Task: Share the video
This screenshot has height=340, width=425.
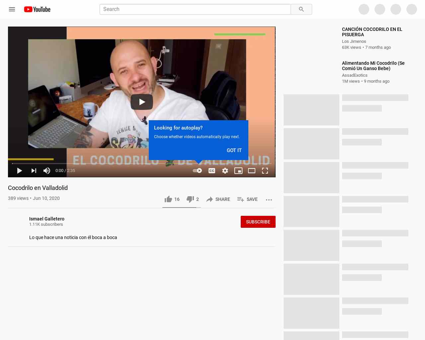Action: point(218,199)
